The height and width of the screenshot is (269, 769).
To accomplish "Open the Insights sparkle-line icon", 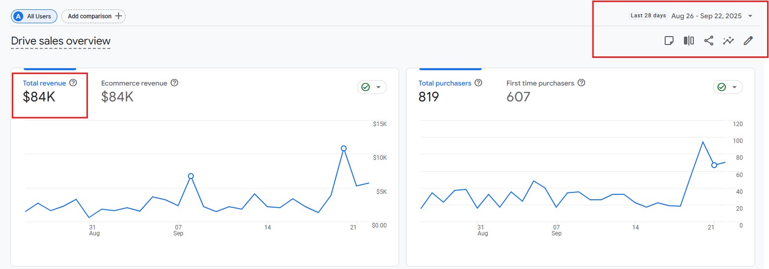I will tap(728, 41).
